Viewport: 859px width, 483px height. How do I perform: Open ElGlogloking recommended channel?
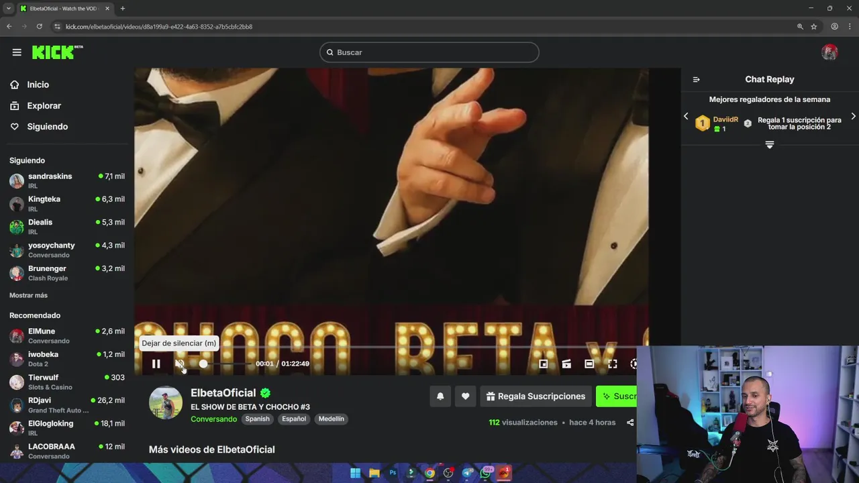point(67,428)
